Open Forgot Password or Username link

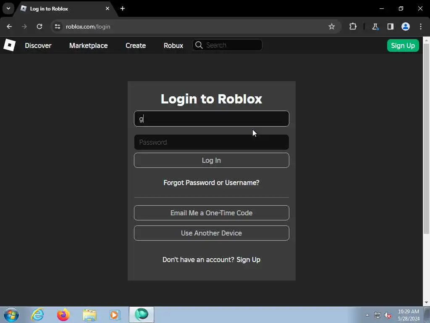tap(212, 183)
